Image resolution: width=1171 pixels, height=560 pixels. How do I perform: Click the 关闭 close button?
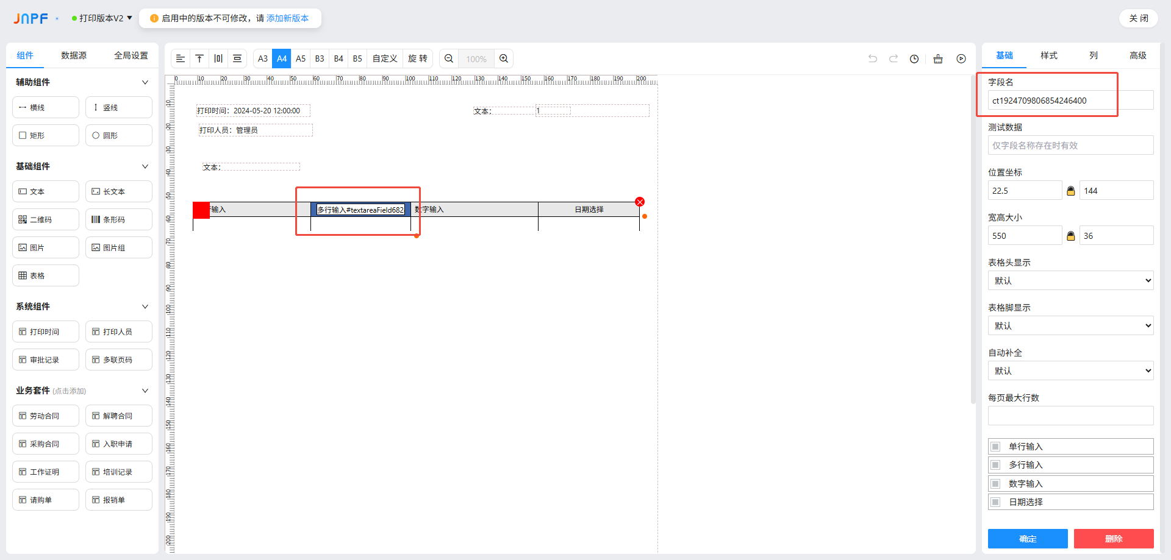click(1139, 18)
